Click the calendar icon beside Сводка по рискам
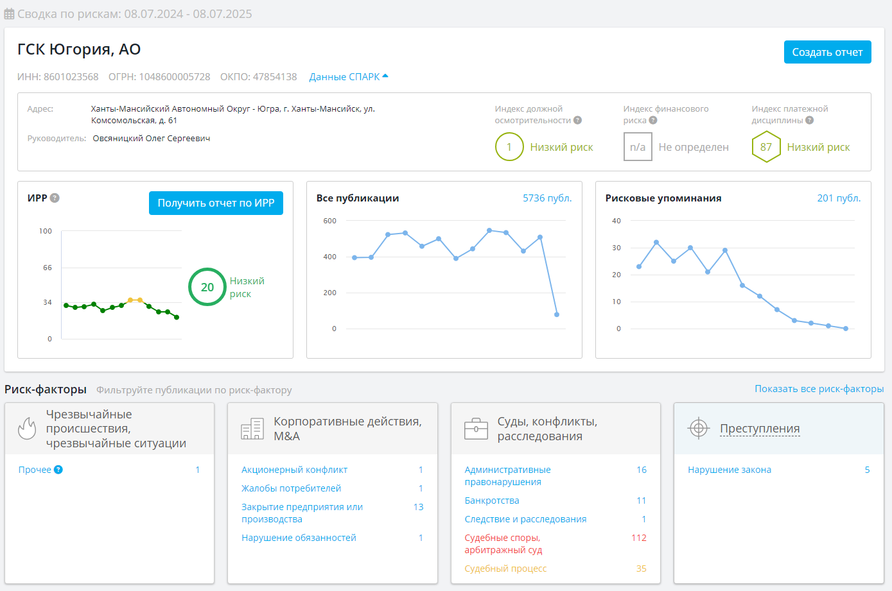Screen dimensions: 892x591 coord(9,14)
